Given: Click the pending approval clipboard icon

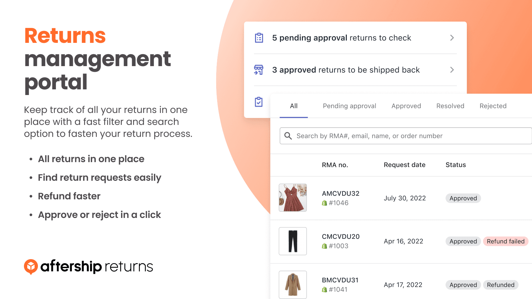Looking at the screenshot, I should (x=259, y=38).
